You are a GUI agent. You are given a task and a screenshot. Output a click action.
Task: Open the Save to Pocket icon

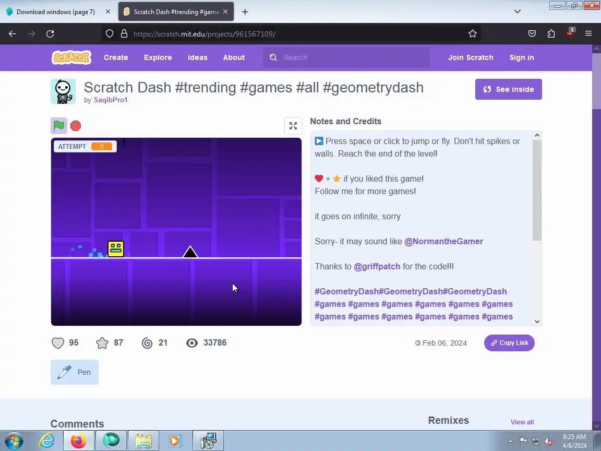(x=532, y=34)
